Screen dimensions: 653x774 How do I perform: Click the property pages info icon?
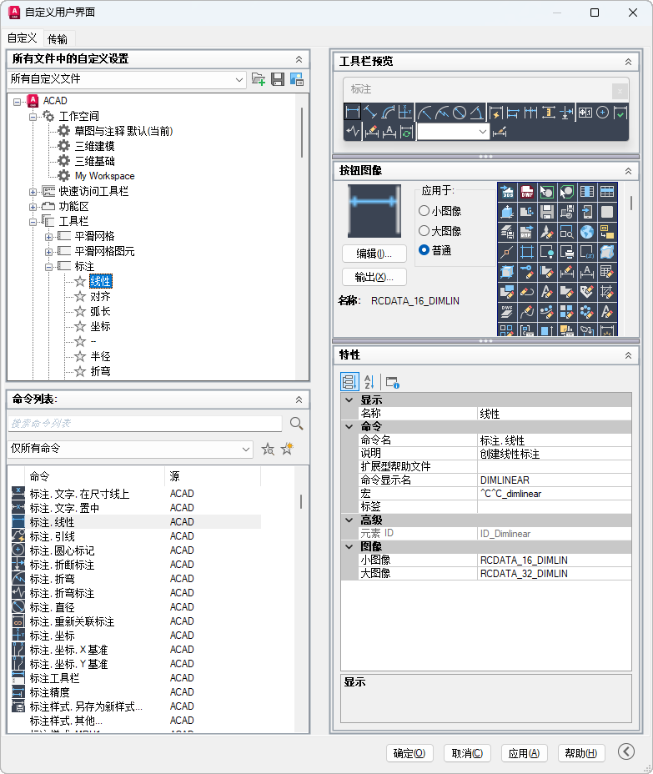tap(393, 381)
